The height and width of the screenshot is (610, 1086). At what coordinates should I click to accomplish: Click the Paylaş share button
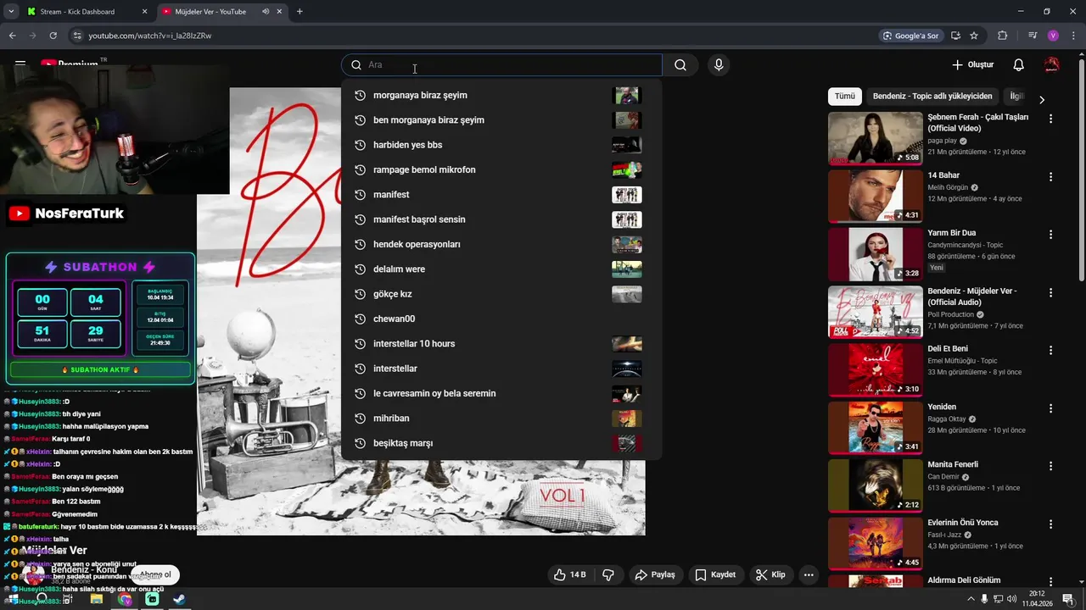tap(654, 574)
